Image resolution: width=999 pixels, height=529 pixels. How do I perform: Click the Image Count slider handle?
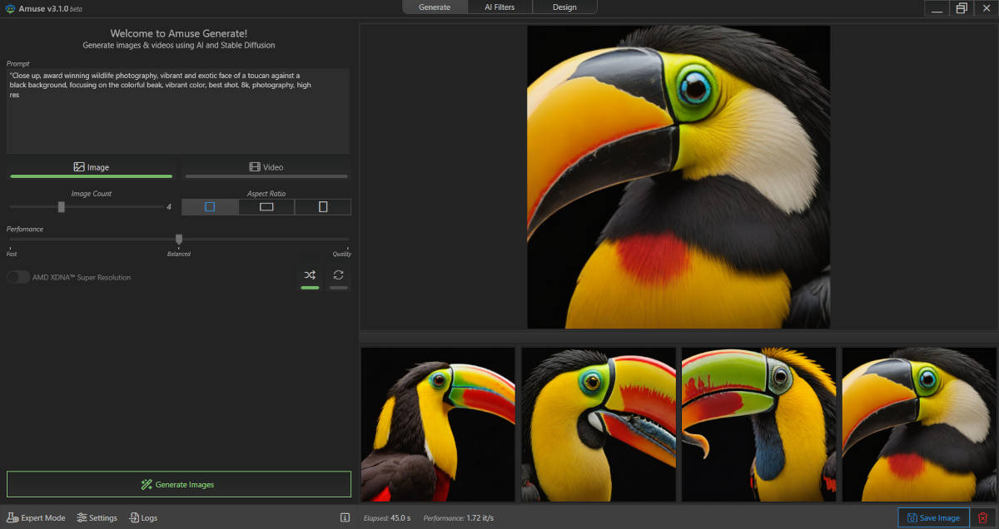coord(62,207)
